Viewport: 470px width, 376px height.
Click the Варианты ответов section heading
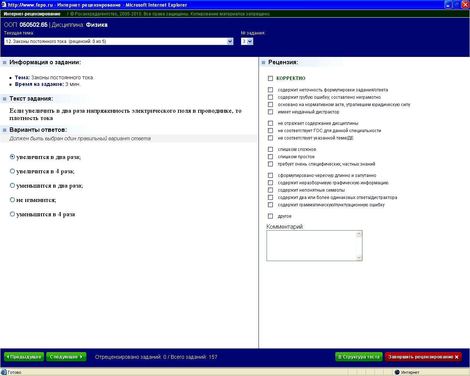pyautogui.click(x=38, y=130)
